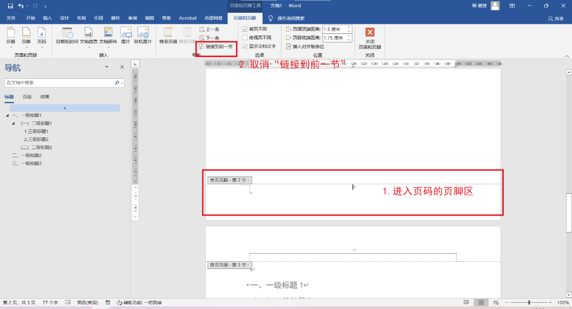The height and width of the screenshot is (309, 572).
Task: Open the 百度网盘 ribbon tab
Action: click(213, 18)
